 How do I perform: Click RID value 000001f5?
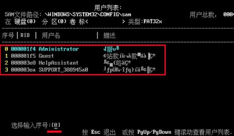(x=23, y=56)
